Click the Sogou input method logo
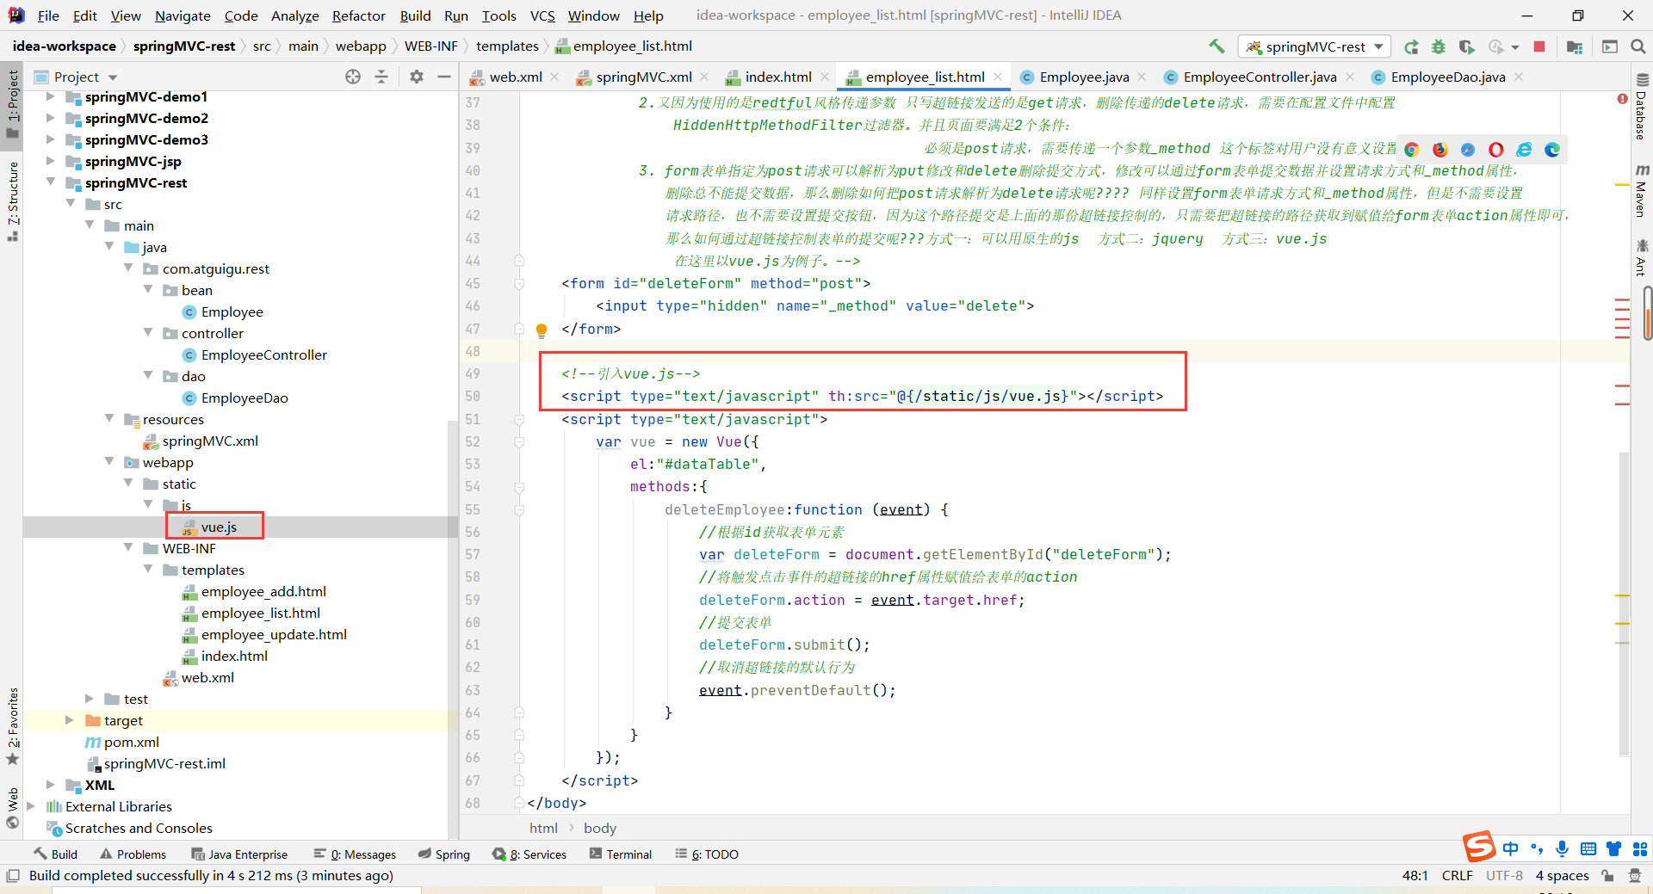1653x894 pixels. 1479,847
